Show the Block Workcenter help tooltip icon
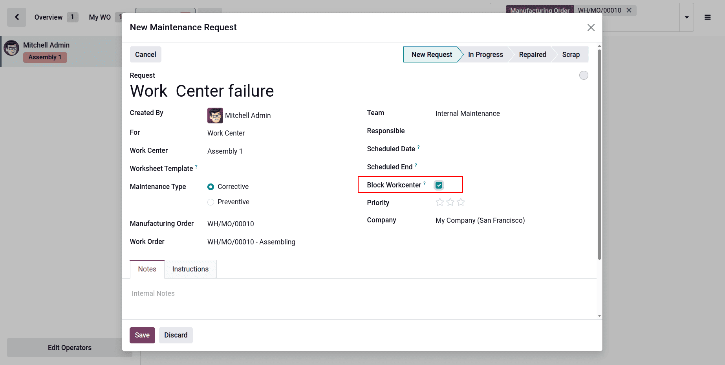Viewport: 725px width, 365px height. click(x=425, y=183)
